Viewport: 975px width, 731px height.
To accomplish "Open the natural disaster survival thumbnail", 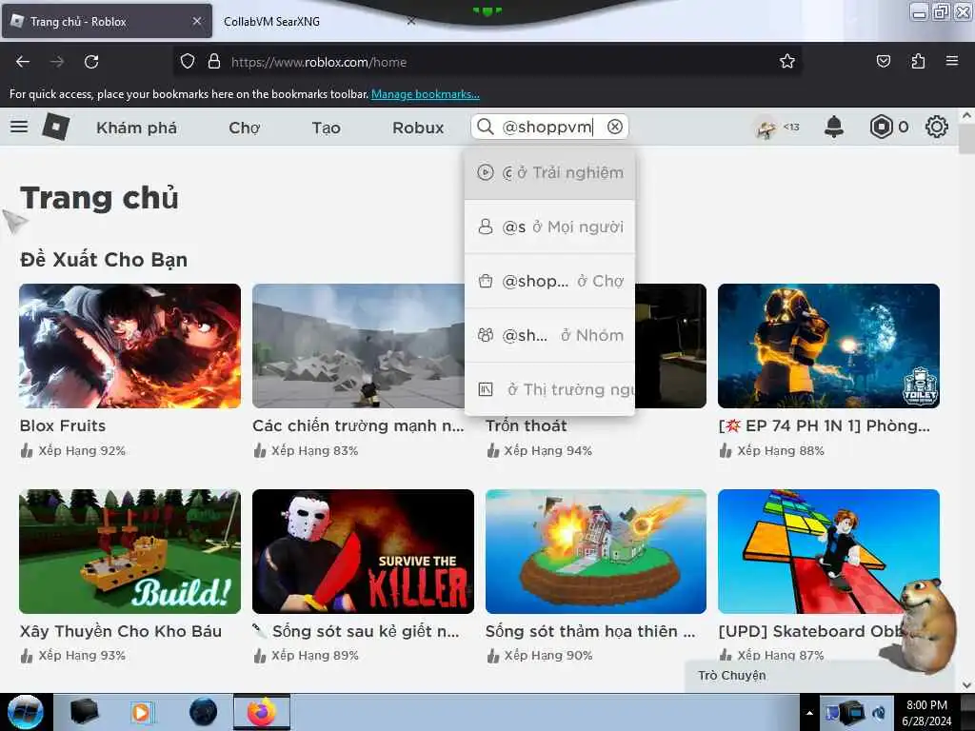I will (x=596, y=551).
